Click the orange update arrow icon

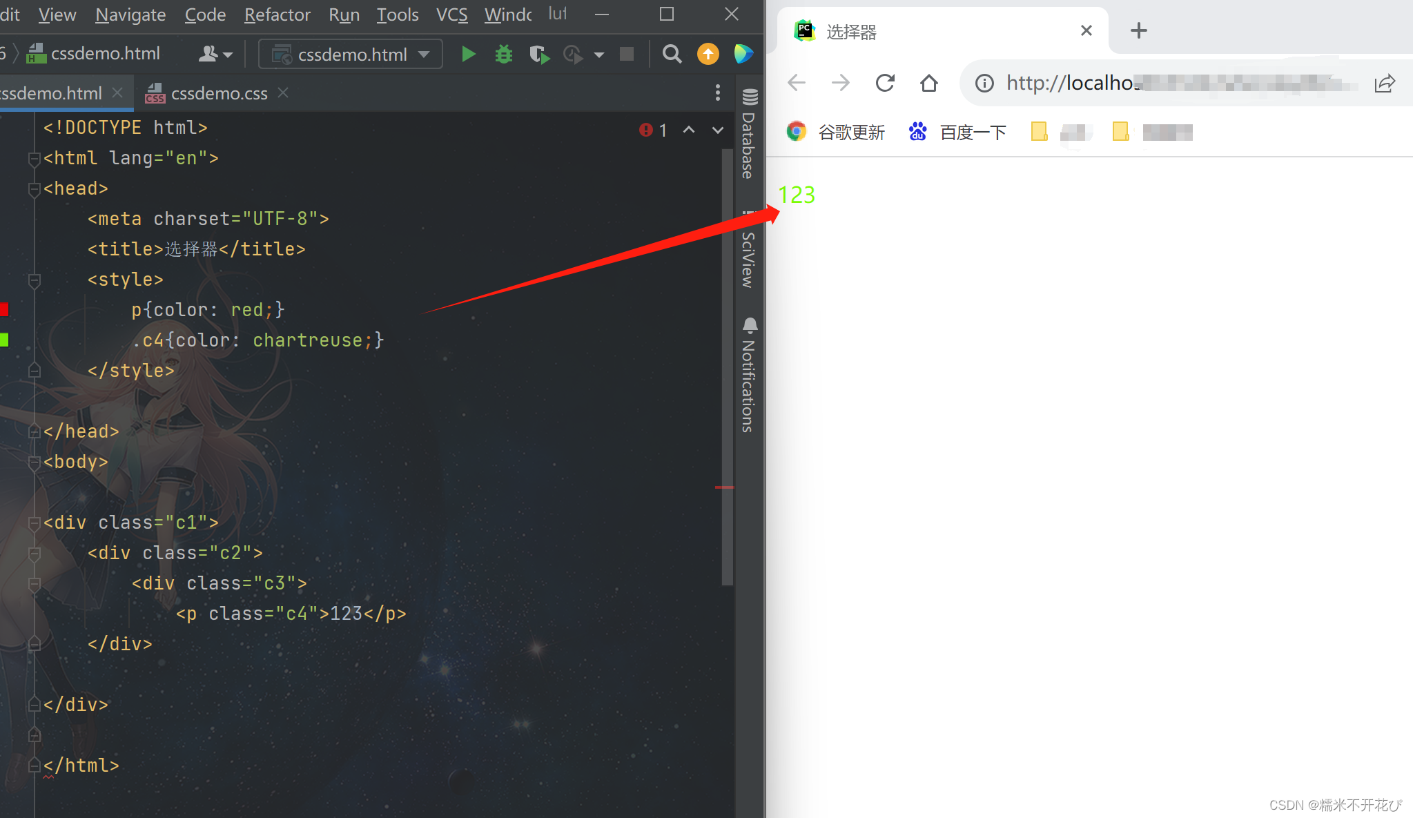click(x=708, y=54)
